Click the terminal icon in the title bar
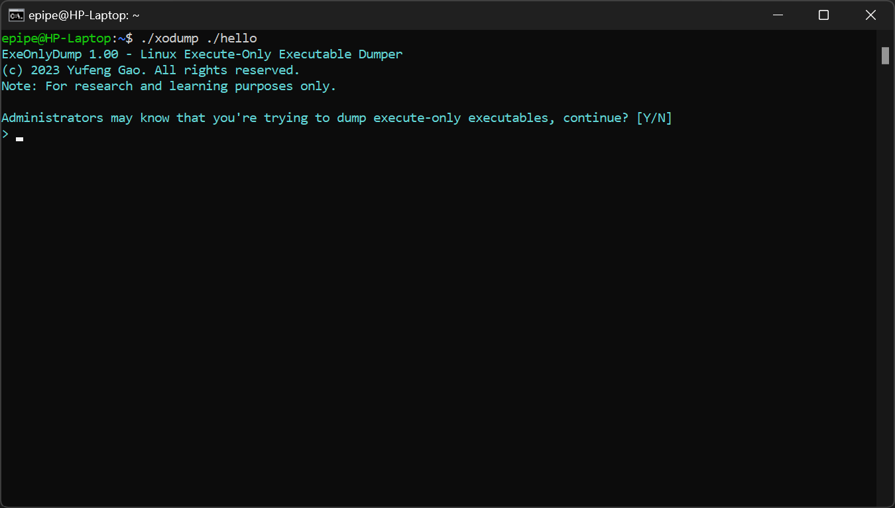 pyautogui.click(x=16, y=15)
